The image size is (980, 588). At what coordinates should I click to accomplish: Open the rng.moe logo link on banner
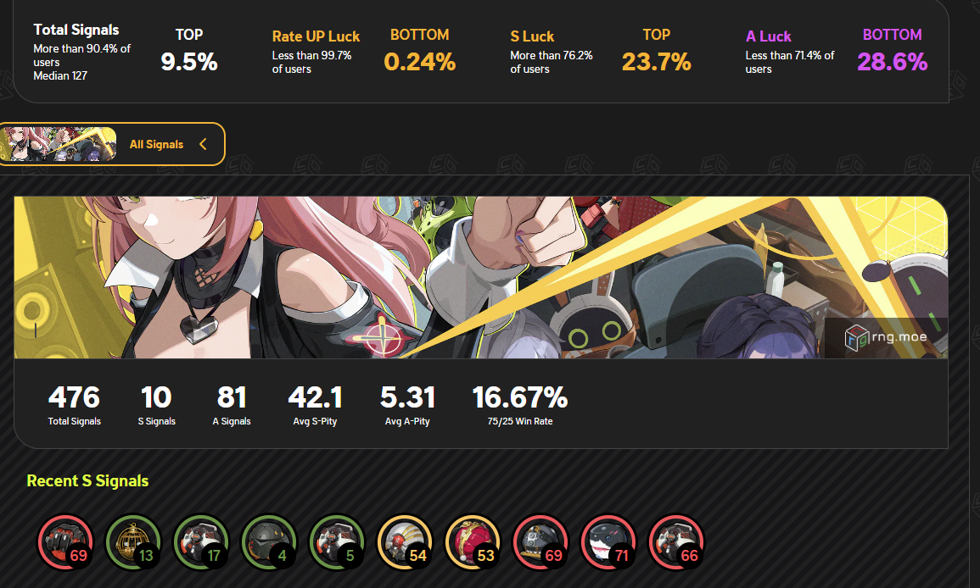[886, 338]
